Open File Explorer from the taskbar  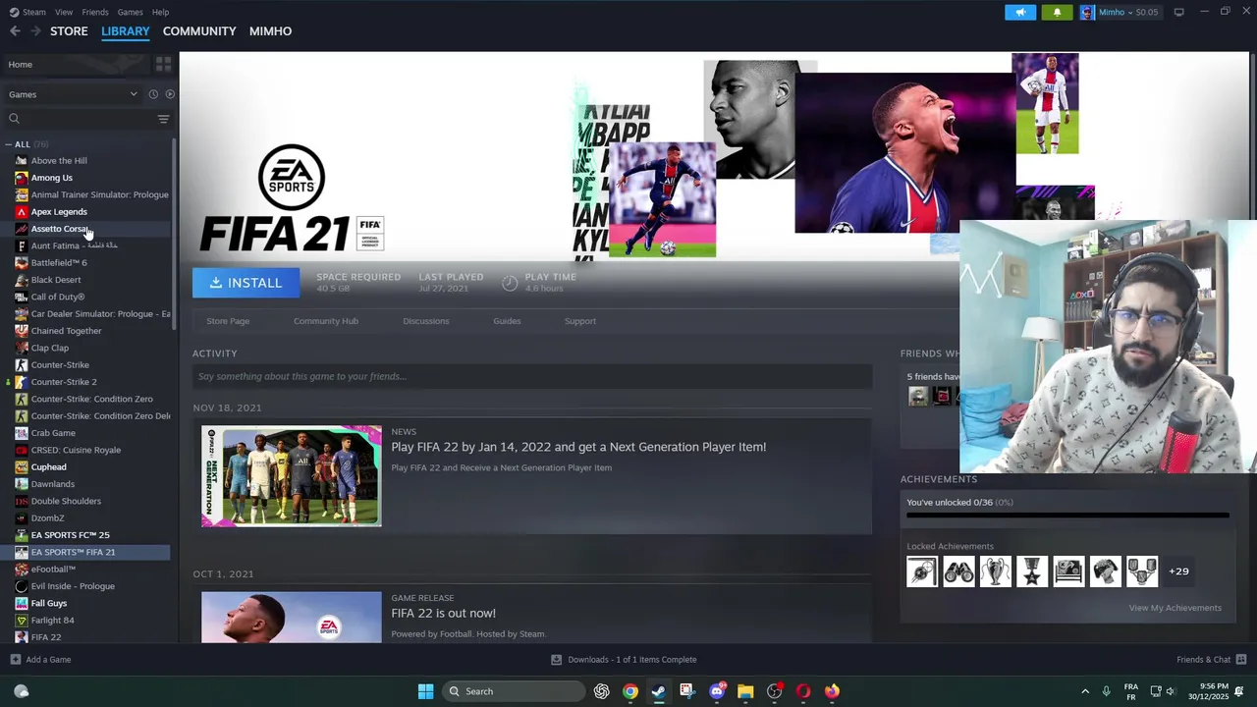click(x=745, y=691)
